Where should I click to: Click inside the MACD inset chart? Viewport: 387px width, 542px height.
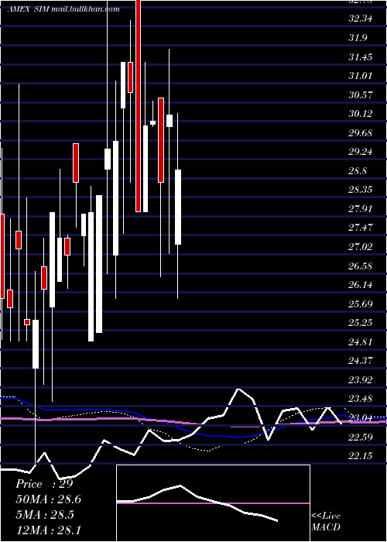point(213,503)
